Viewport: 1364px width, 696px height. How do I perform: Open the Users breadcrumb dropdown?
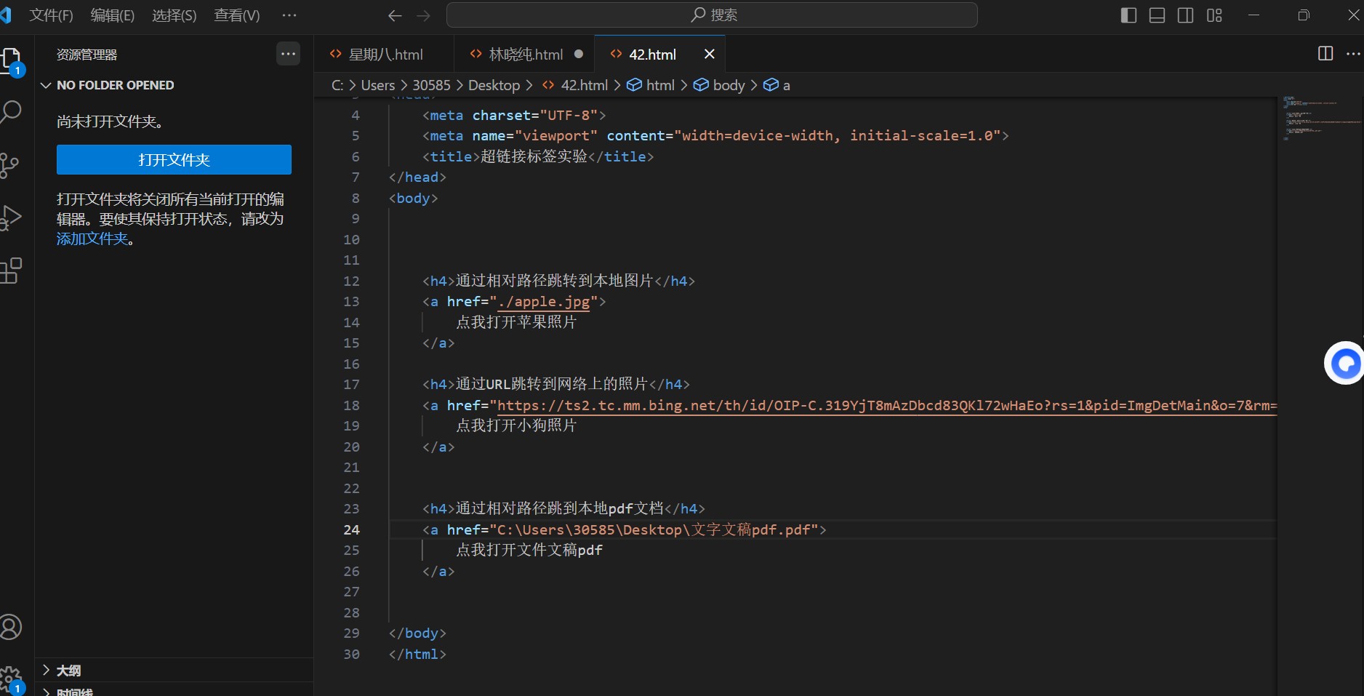[378, 85]
